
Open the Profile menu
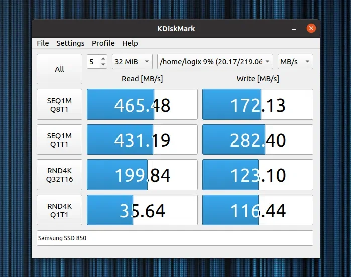tap(103, 43)
